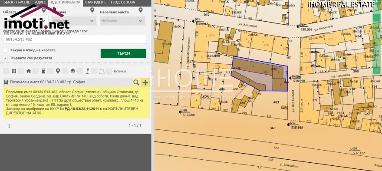Screen dimensions: 382x171
Task: Toggle the Всички checkbox
Action: (x=109, y=71)
